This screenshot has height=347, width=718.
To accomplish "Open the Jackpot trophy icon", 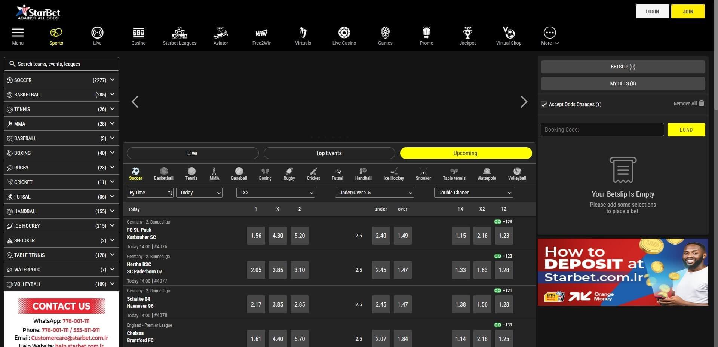I will 467,33.
